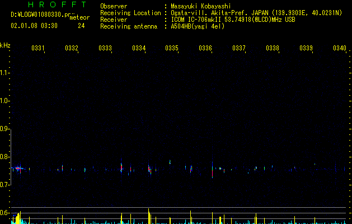
Task: Click the 0336 time marker
Action: coord(205,48)
